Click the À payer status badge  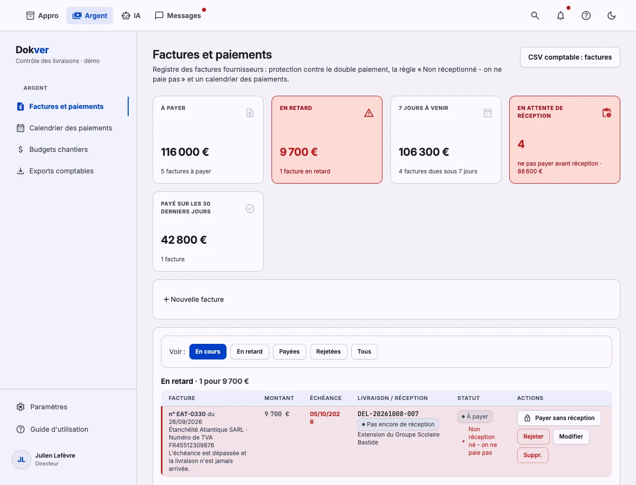click(475, 417)
